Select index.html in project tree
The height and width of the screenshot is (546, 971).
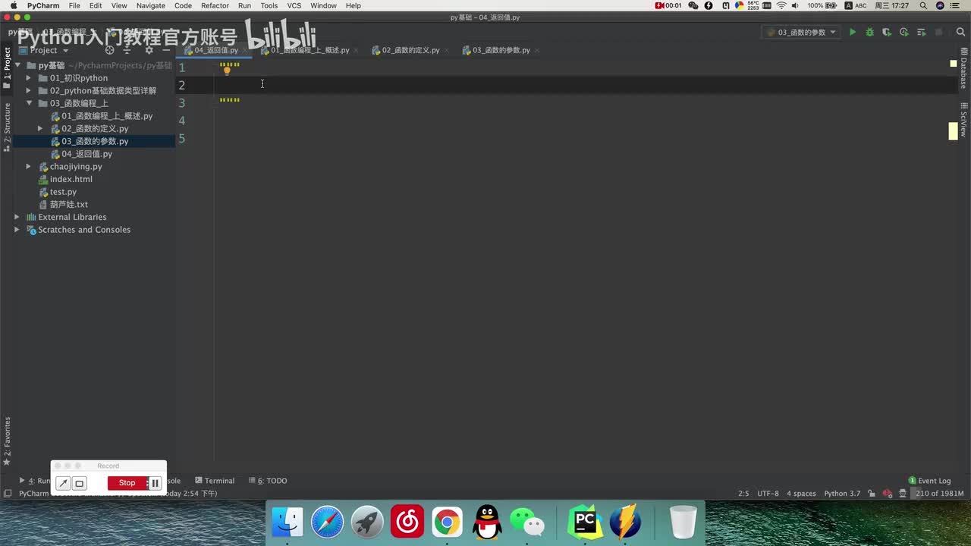pyautogui.click(x=71, y=179)
